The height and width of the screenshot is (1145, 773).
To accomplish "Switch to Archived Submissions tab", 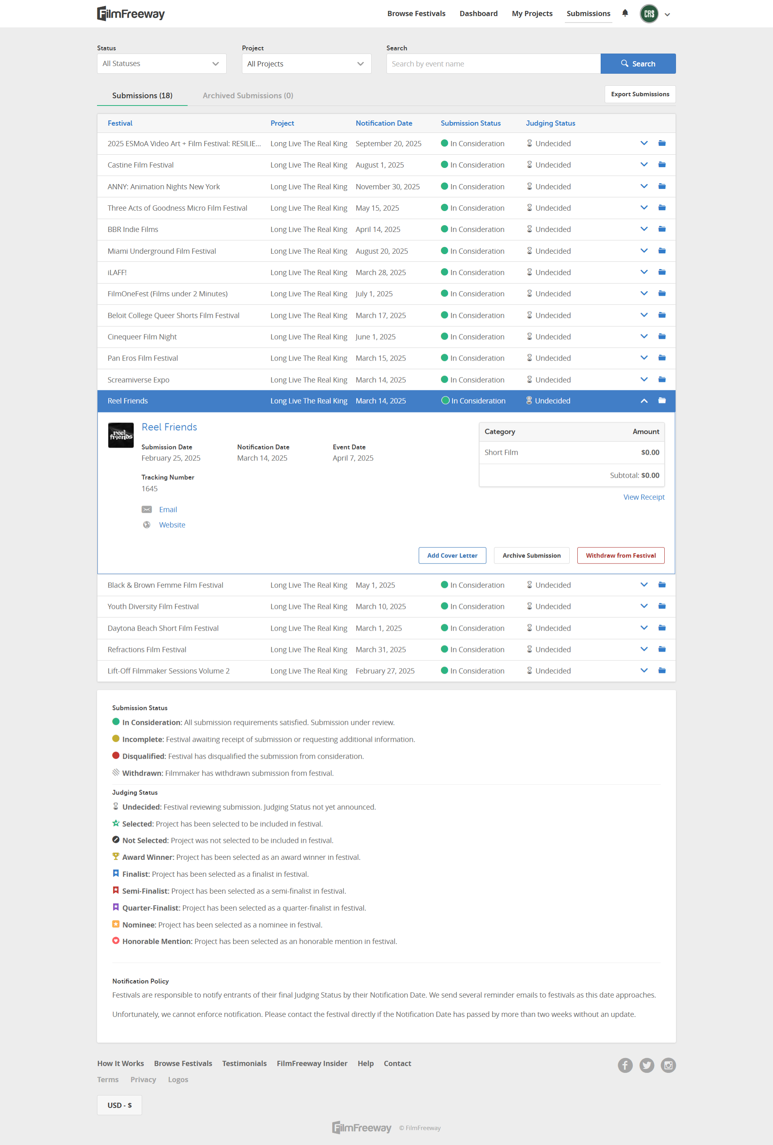I will pyautogui.click(x=248, y=95).
